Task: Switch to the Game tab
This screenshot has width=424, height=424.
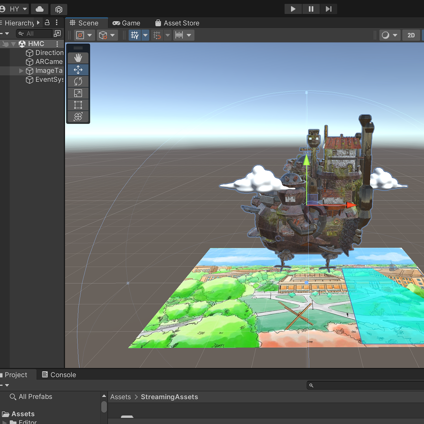Action: pos(127,23)
